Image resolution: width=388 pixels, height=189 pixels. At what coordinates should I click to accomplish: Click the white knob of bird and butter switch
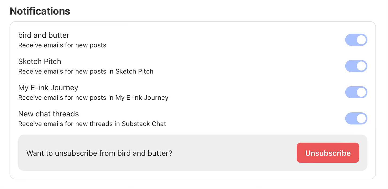(361, 40)
